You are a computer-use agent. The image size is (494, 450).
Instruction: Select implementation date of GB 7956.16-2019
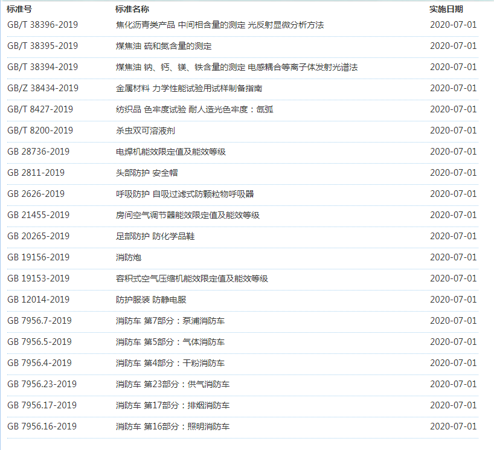[453, 426]
